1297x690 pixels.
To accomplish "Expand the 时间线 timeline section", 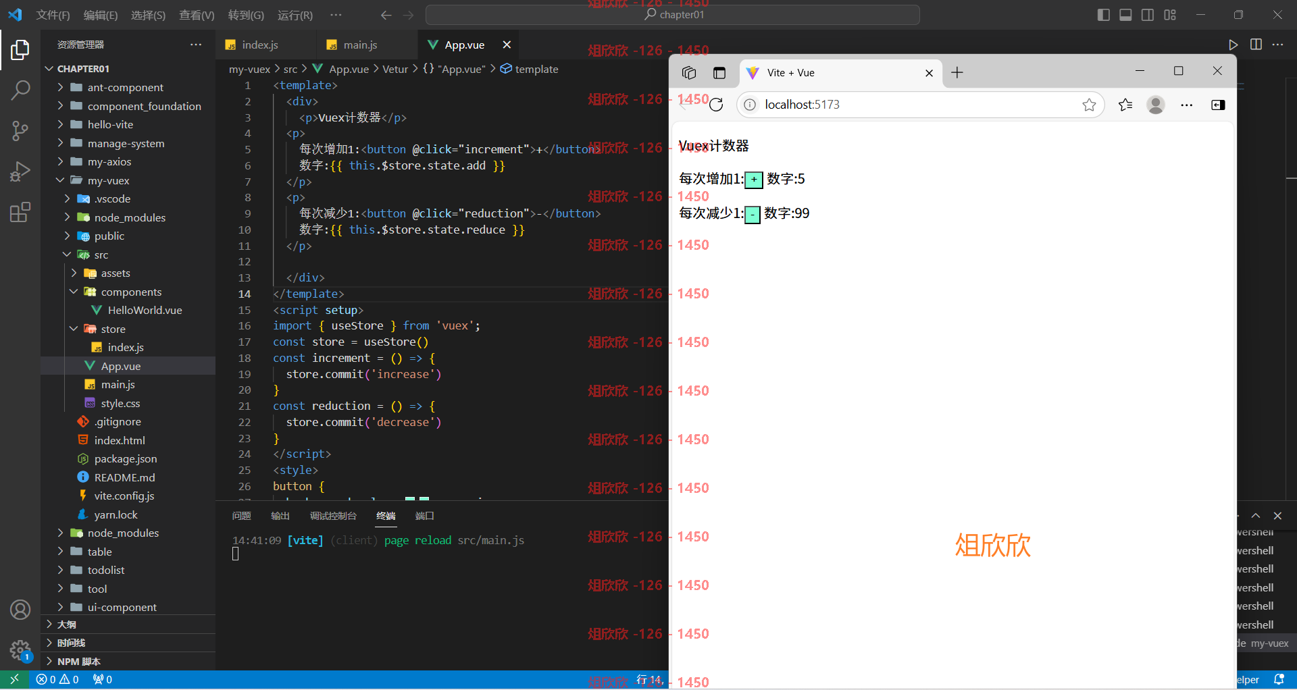I will pos(128,643).
